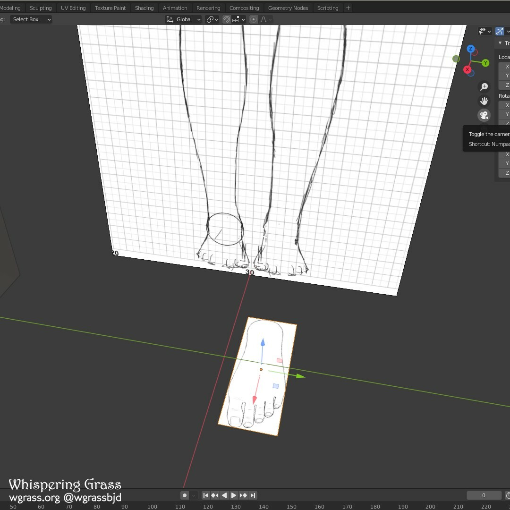The image size is (510, 510).
Task: Jump to the first frame
Action: pyautogui.click(x=205, y=495)
